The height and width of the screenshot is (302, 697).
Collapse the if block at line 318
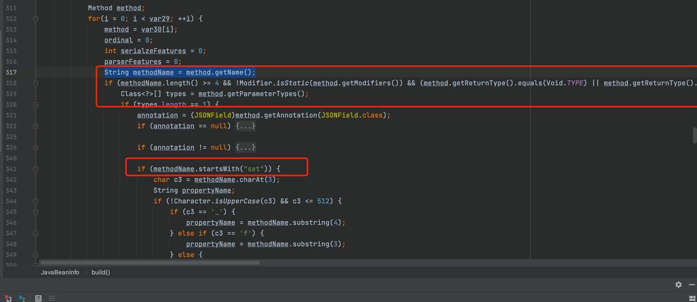pos(36,83)
